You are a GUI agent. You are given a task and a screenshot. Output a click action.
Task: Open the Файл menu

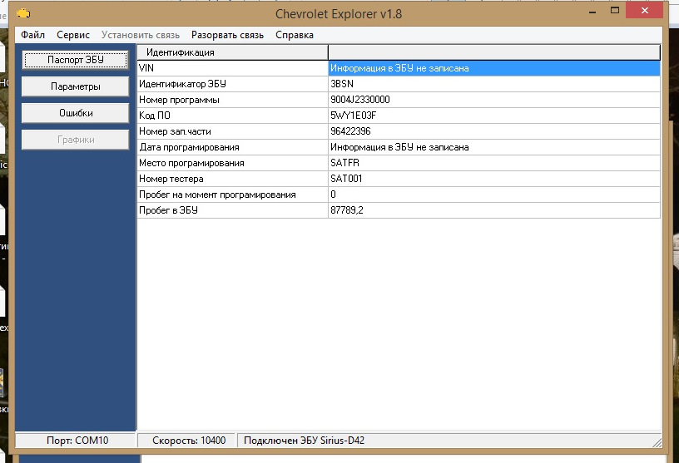[x=33, y=35]
